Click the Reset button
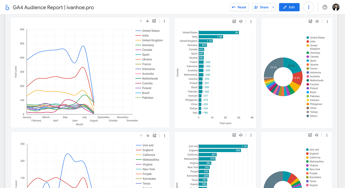Viewport: 345px width, 188px height. (239, 7)
